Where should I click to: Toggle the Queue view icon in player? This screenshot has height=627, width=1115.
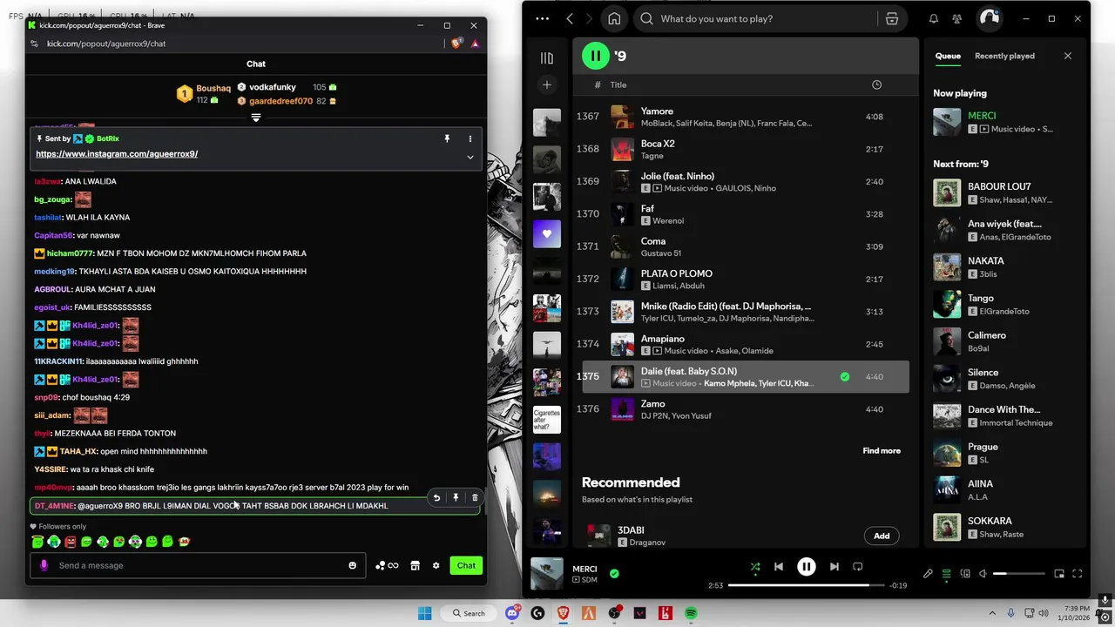[947, 574]
